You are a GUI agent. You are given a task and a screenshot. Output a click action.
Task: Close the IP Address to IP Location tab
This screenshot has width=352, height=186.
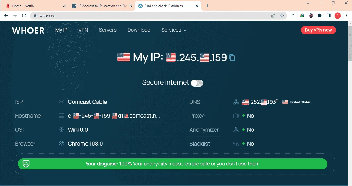coord(130,6)
